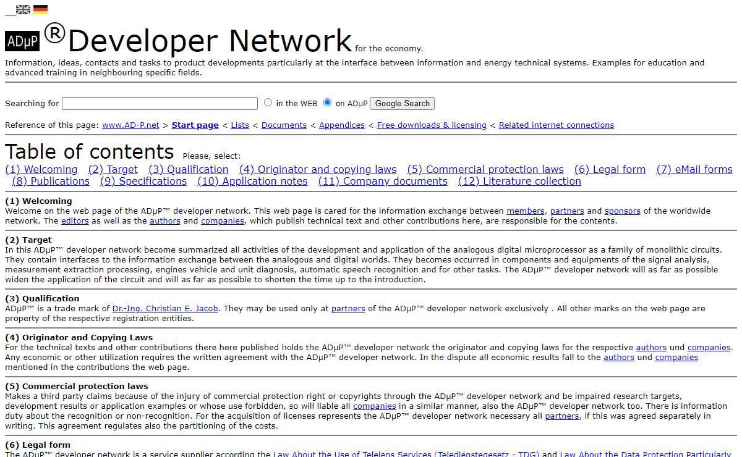The height and width of the screenshot is (457, 742).
Task: Select (4) Originator and copying laws contents link
Action: click(x=318, y=169)
